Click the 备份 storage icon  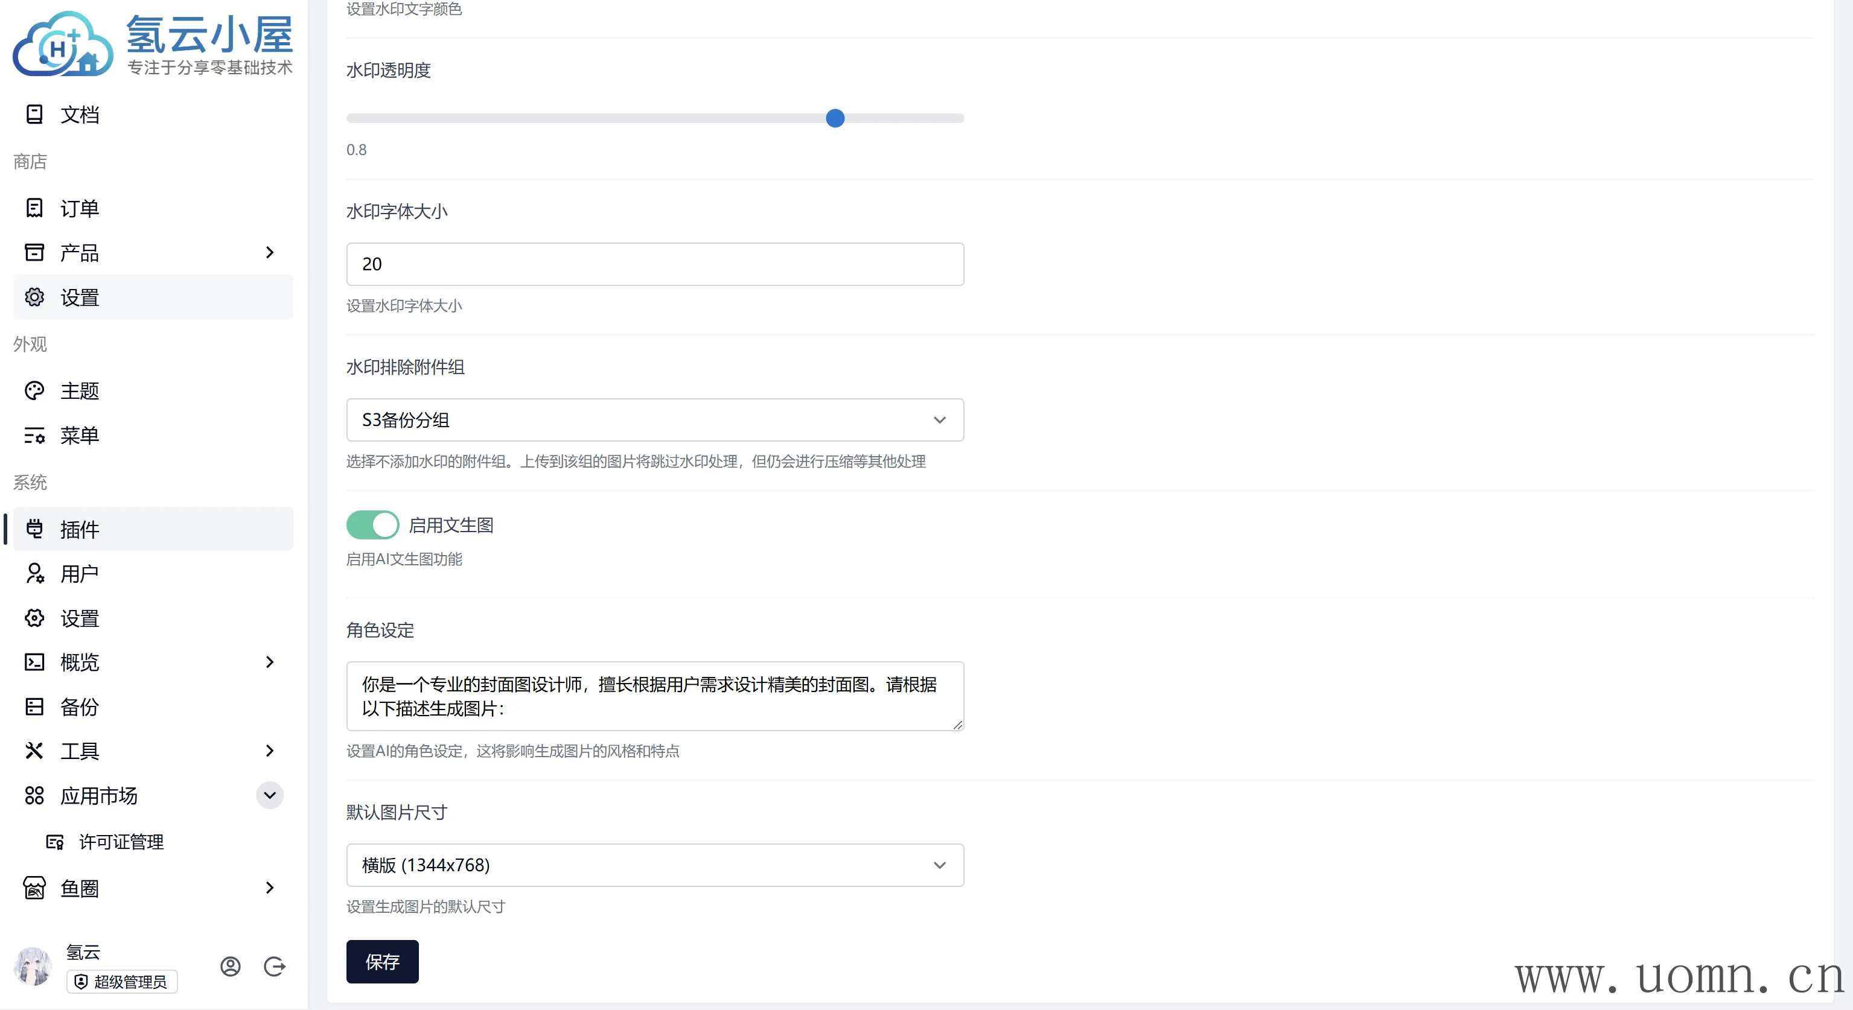point(34,707)
